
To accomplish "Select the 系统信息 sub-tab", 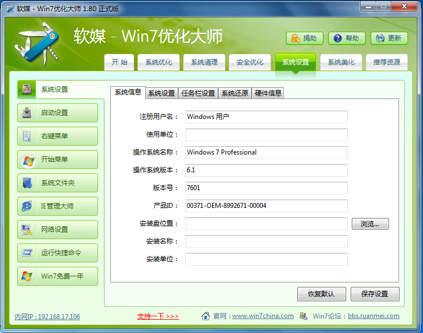I will [x=128, y=92].
